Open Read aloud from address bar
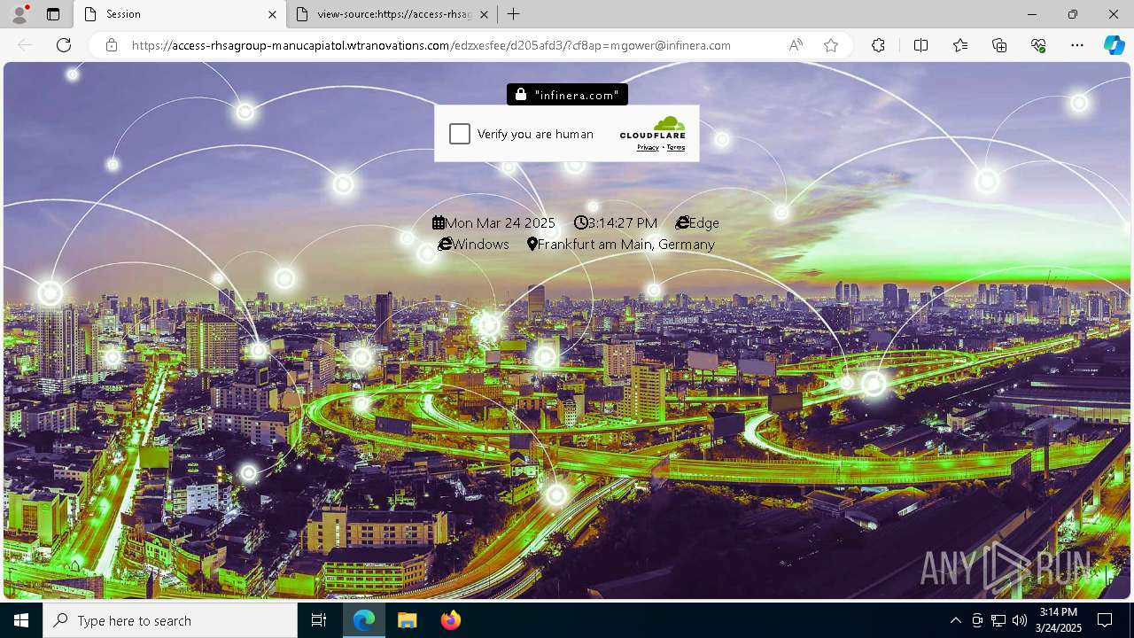This screenshot has height=638, width=1134. coord(796,45)
